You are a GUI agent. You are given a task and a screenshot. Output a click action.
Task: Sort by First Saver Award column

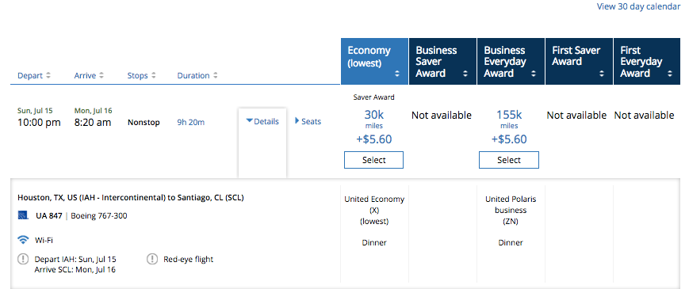[579, 62]
